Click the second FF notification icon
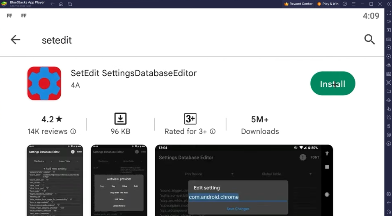392x216 pixels. point(24,16)
